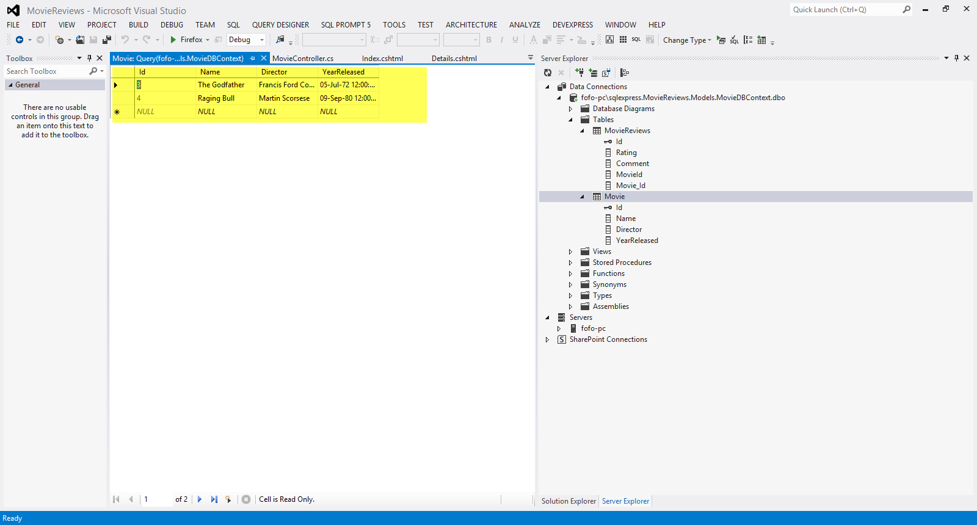Toggle the SQL pane icon
The width and height of the screenshot is (977, 525).
636,40
